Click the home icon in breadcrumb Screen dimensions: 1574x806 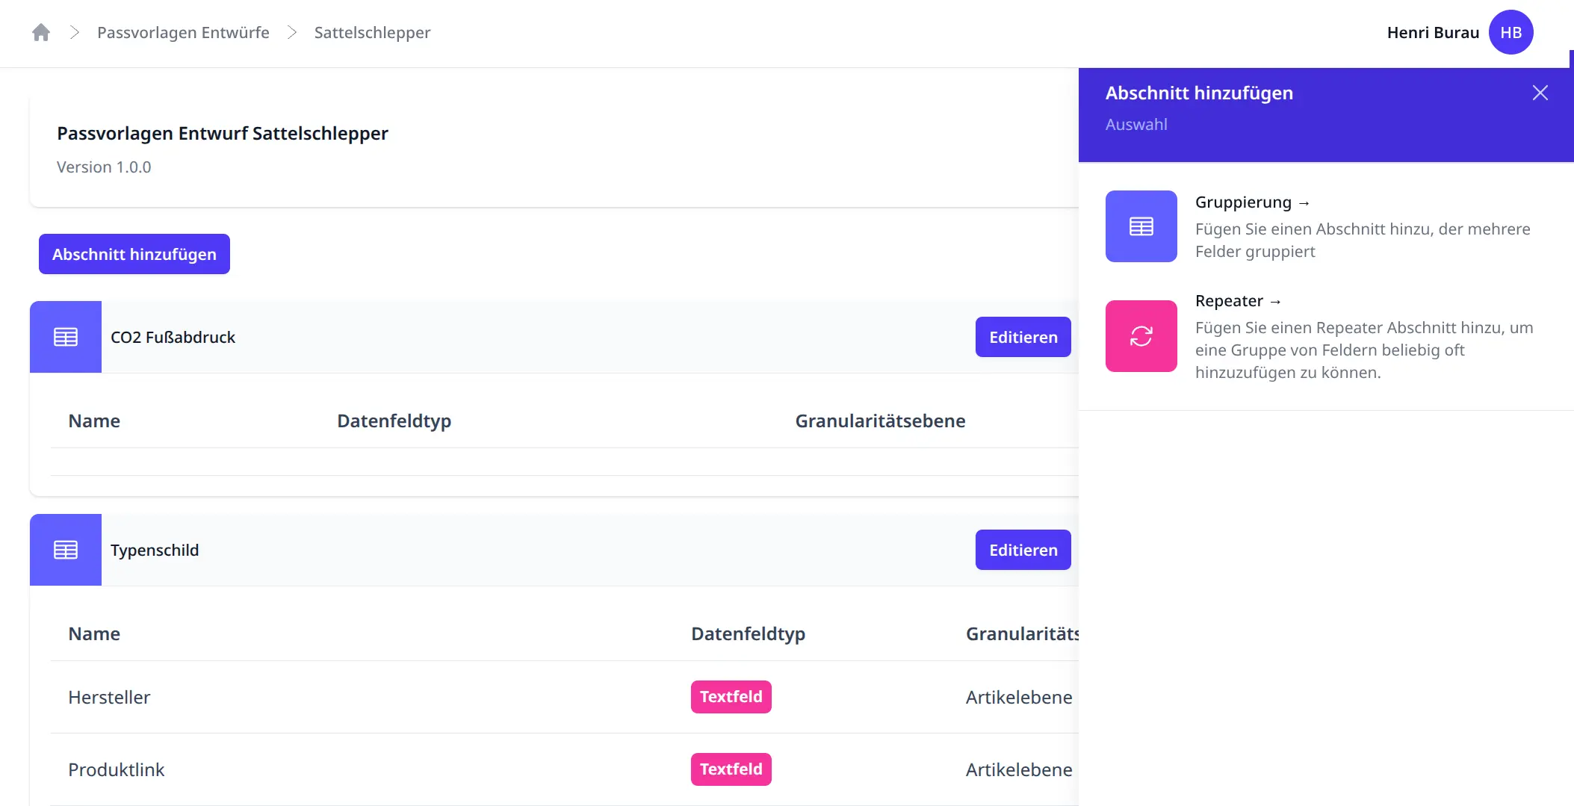pyautogui.click(x=41, y=33)
